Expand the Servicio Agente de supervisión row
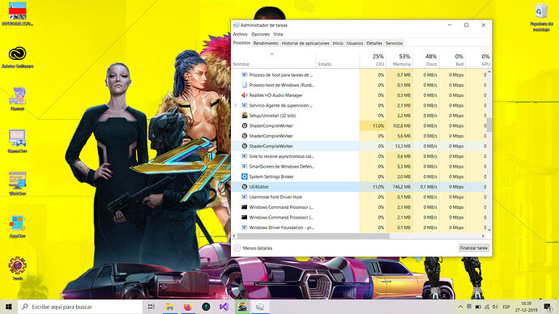This screenshot has width=559, height=314. pyautogui.click(x=235, y=105)
